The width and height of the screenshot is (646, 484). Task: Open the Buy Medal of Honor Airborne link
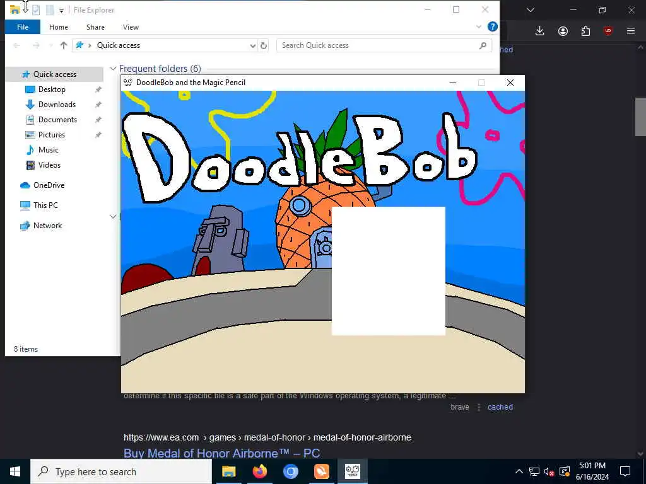pyautogui.click(x=221, y=453)
